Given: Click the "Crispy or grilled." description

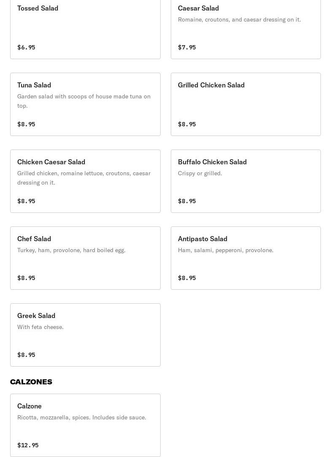Looking at the screenshot, I should pyautogui.click(x=200, y=173).
